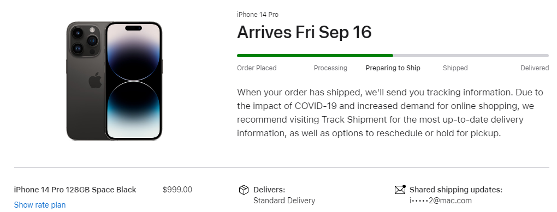
Task: Click the Delivers: label
Action: click(x=269, y=190)
